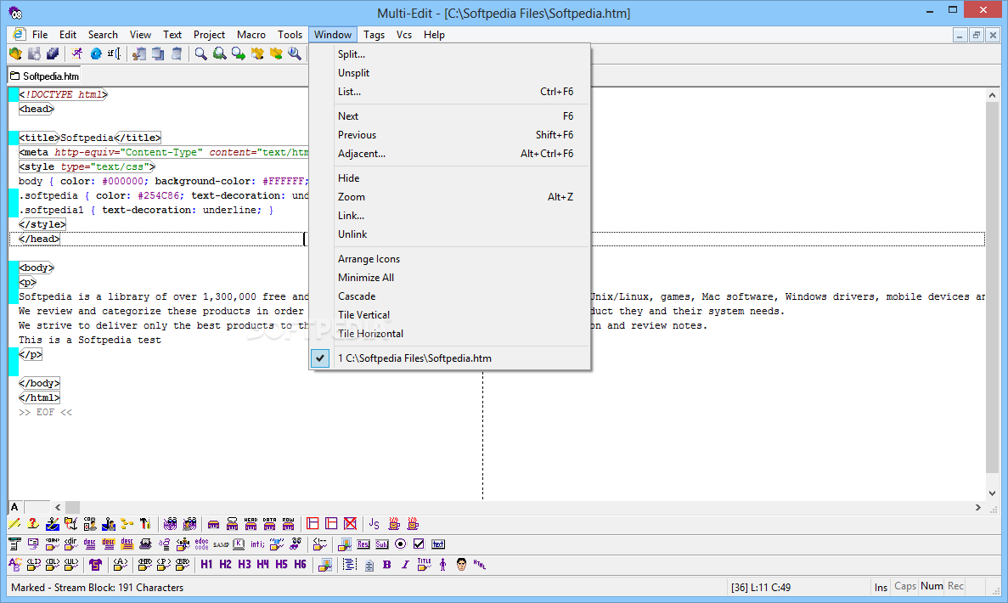Choose Cascade menu entry

click(x=450, y=296)
